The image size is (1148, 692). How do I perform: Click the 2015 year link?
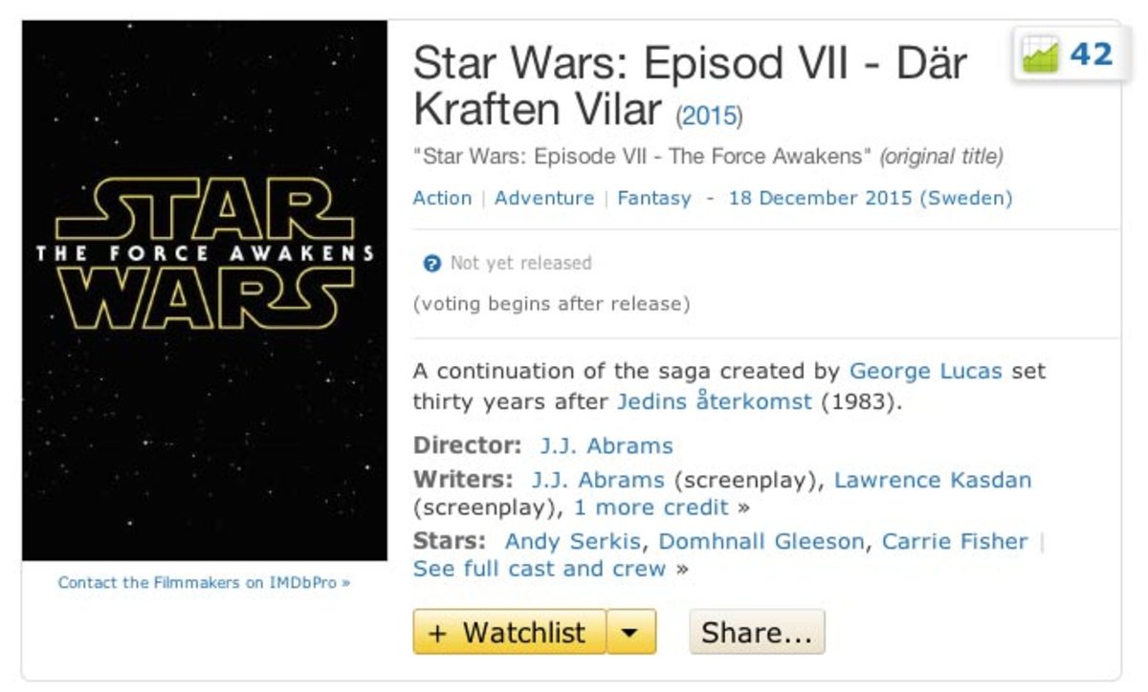[x=709, y=118]
